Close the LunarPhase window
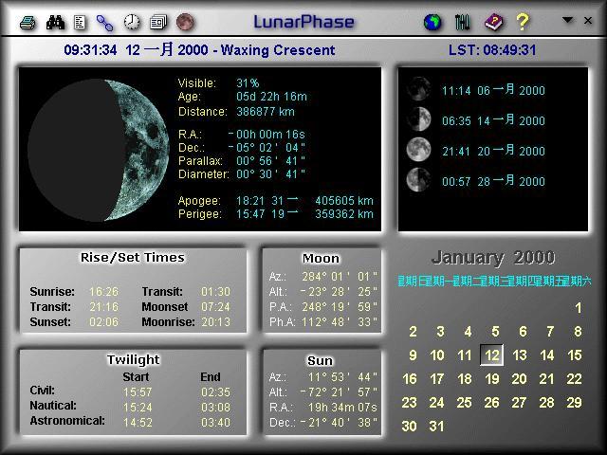607x455 pixels. 588,21
